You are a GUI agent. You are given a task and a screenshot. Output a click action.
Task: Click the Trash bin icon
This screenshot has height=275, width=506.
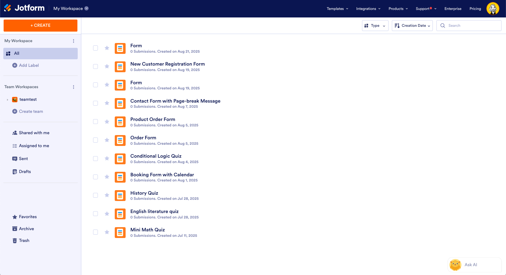coord(14,240)
